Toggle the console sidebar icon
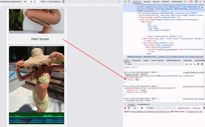 [x=125, y=108]
